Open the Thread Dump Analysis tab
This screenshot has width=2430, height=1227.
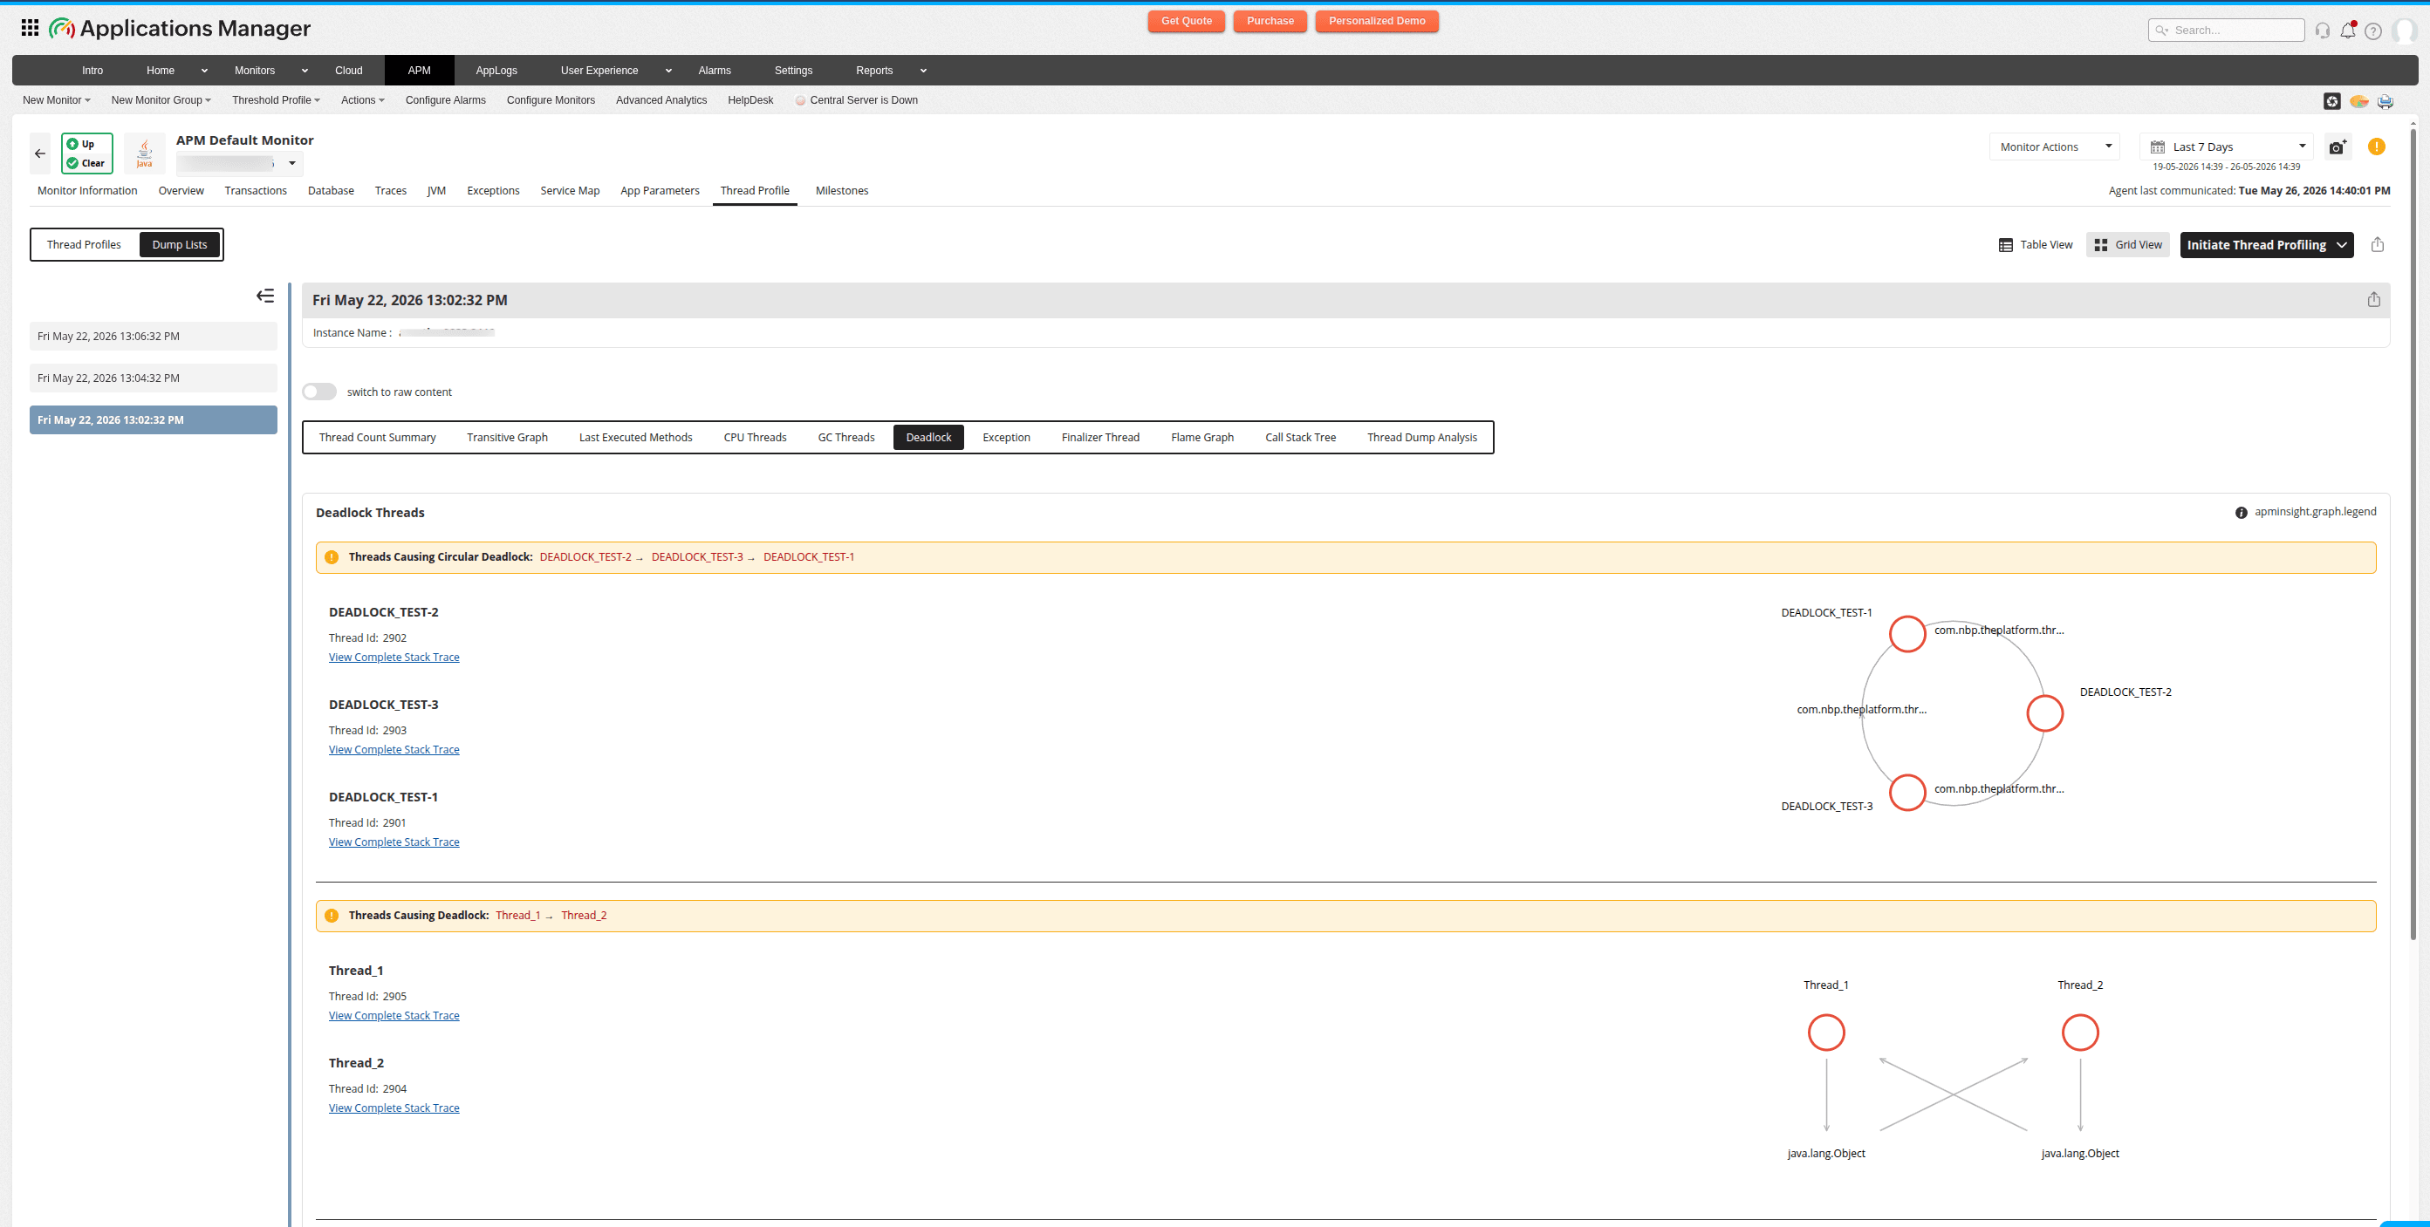[x=1421, y=437]
